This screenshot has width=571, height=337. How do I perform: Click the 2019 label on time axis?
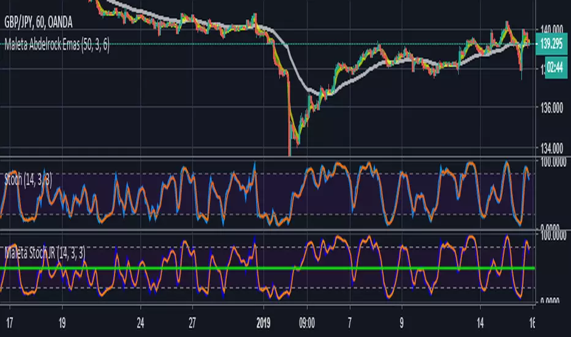point(263,323)
